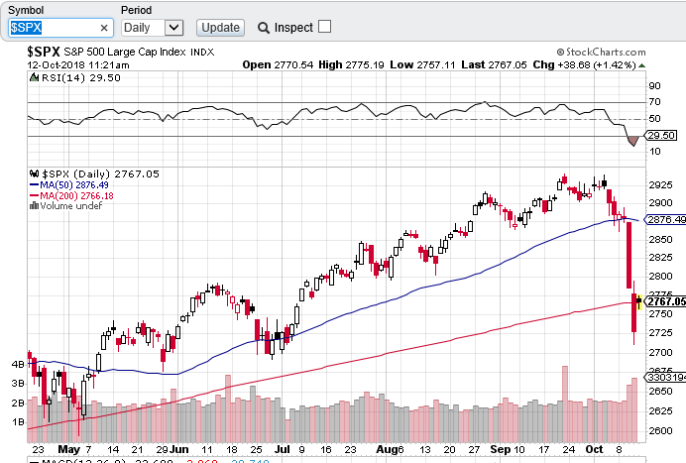Click the date text 12-Oct-2018 11:21am
Image resolution: width=686 pixels, height=463 pixels.
coord(78,65)
